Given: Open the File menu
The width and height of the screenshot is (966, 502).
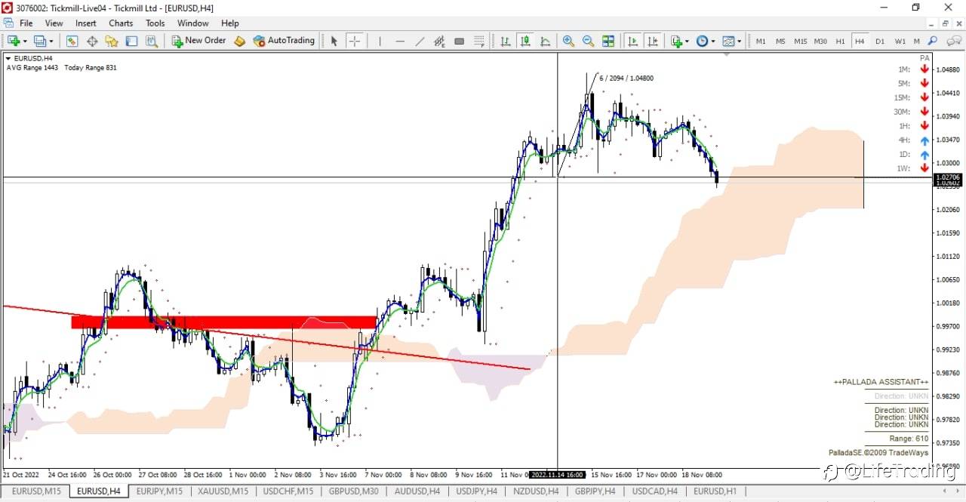Looking at the screenshot, I should pos(26,23).
